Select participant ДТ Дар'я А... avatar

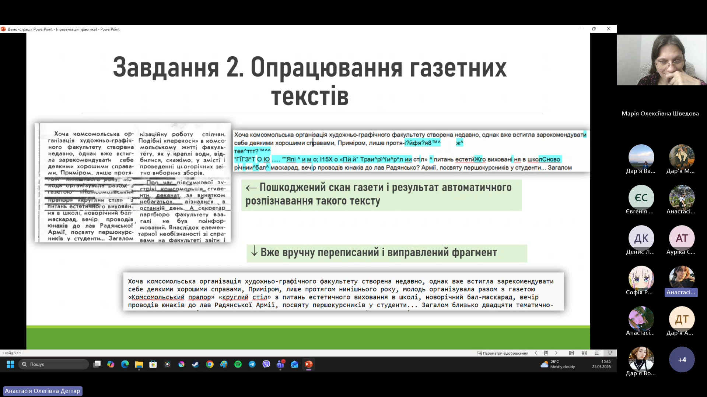682,319
